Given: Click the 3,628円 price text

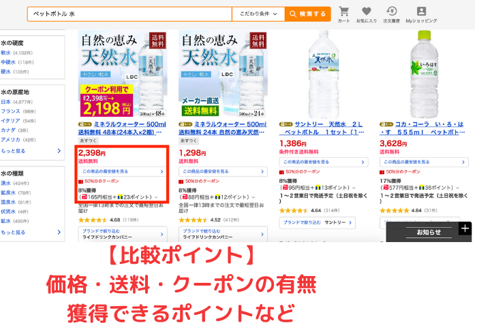Looking at the screenshot, I should click(393, 143).
